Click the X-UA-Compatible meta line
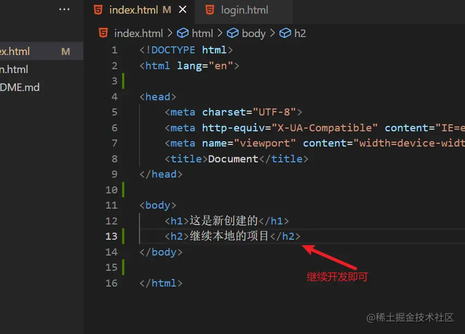Viewport: 465px width, 334px height. pyautogui.click(x=315, y=127)
